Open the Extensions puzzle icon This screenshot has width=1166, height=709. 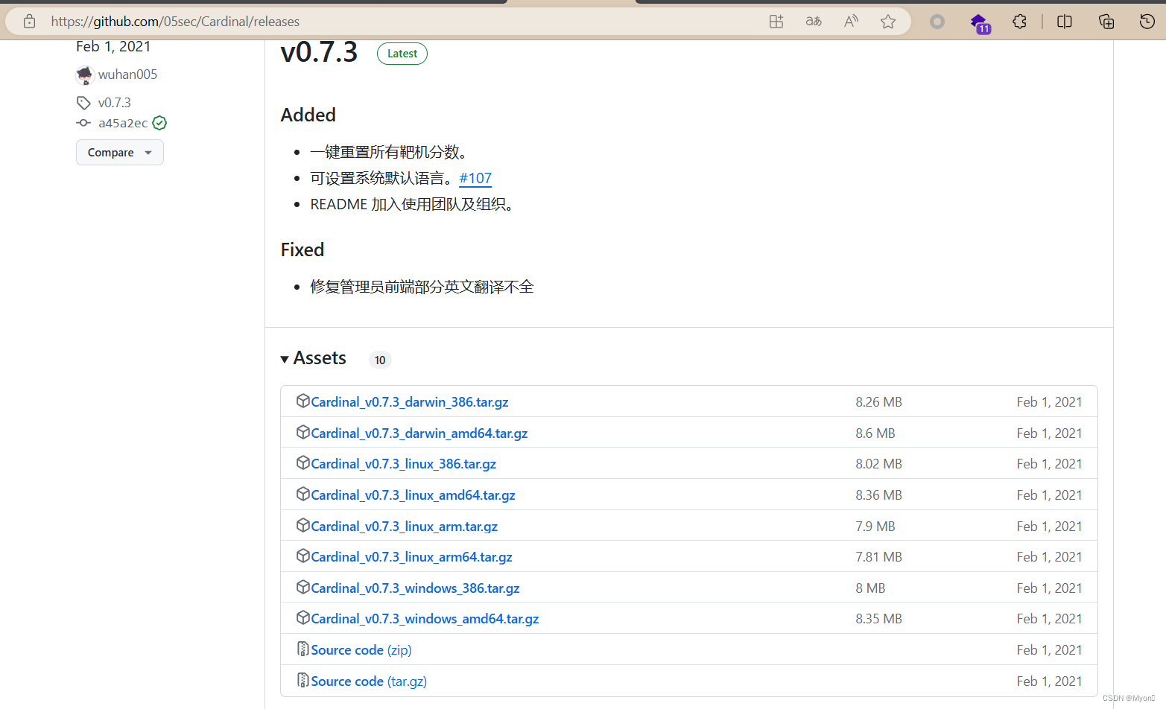(x=1020, y=22)
